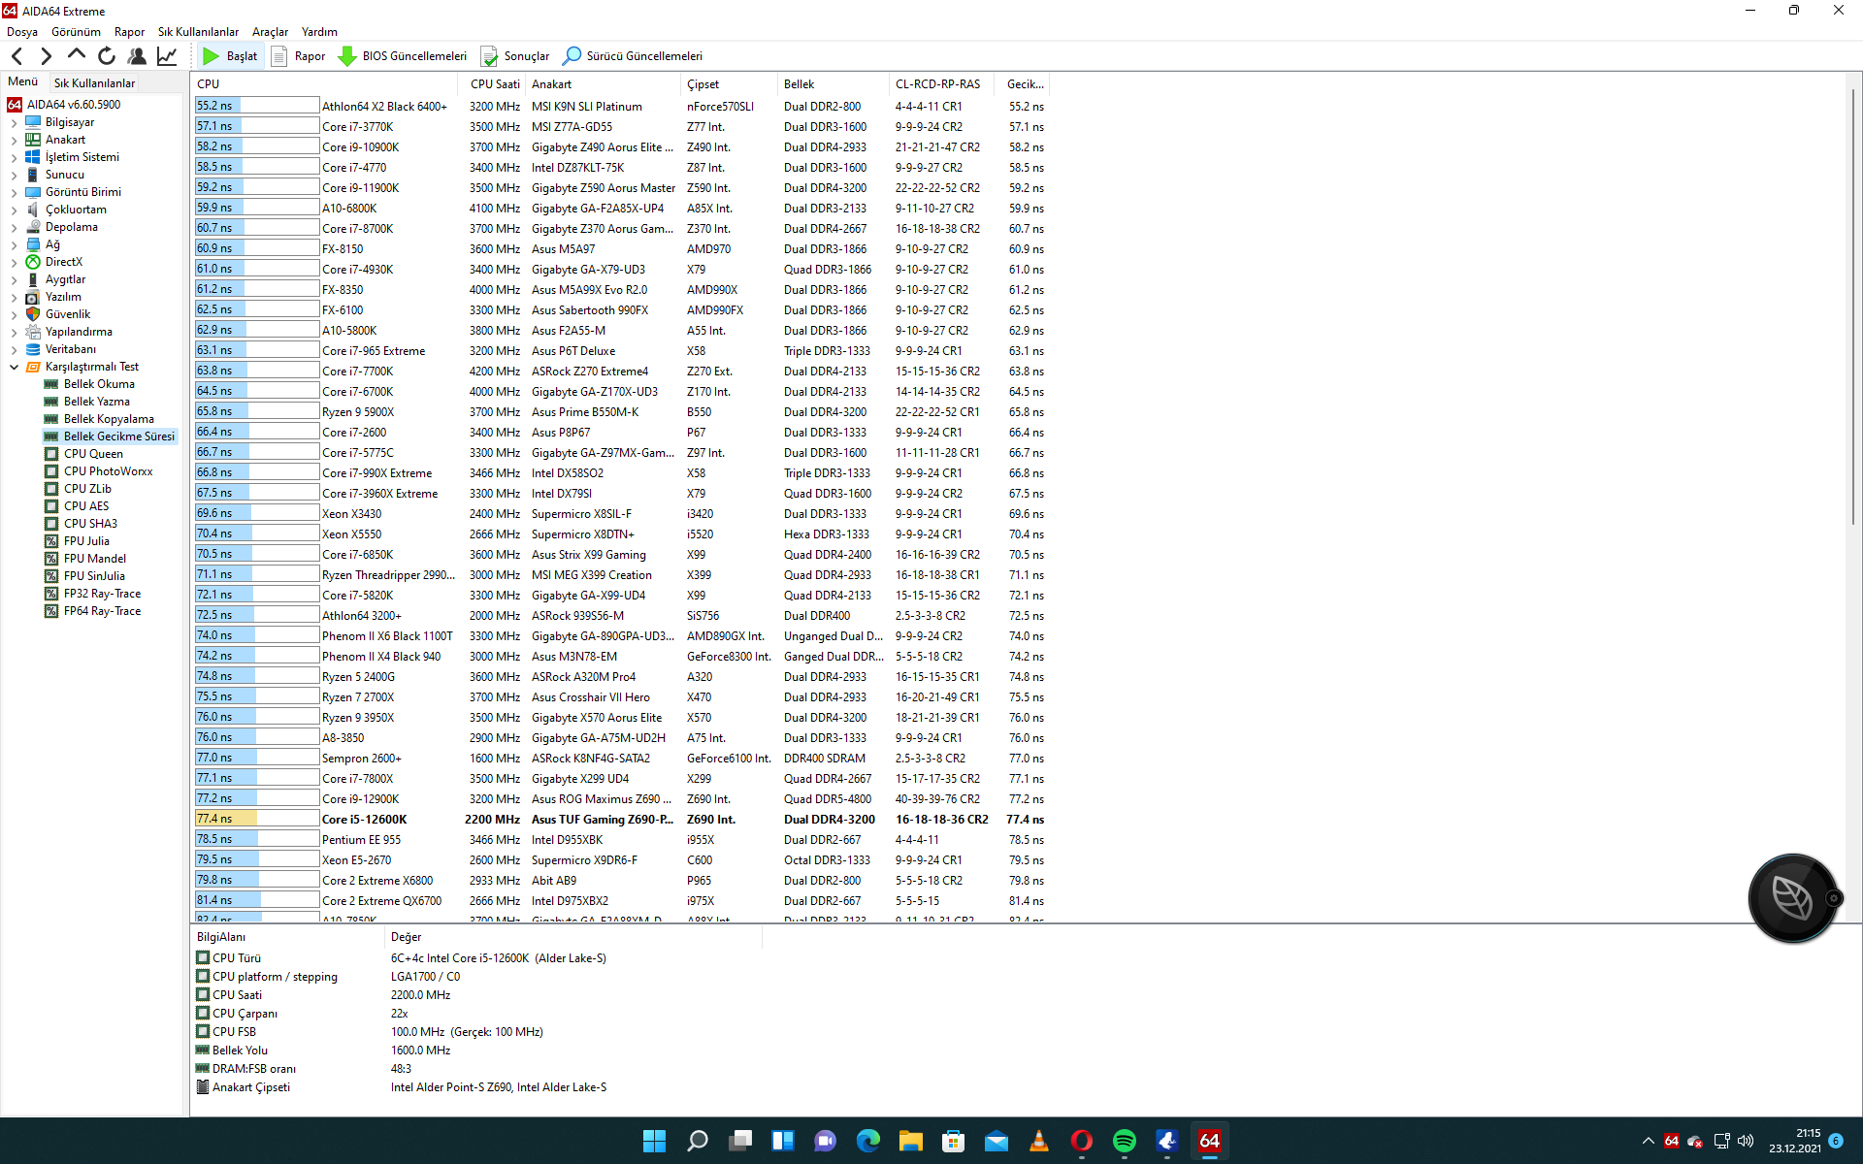This screenshot has width=1863, height=1164.
Task: Expand the DirectX tree node
Action: 14,263
